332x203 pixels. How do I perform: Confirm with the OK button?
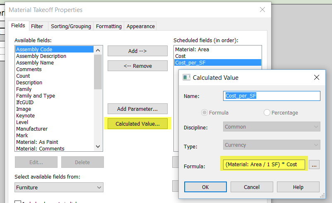pyautogui.click(x=205, y=187)
